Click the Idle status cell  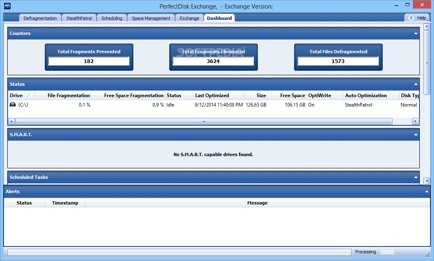click(170, 104)
